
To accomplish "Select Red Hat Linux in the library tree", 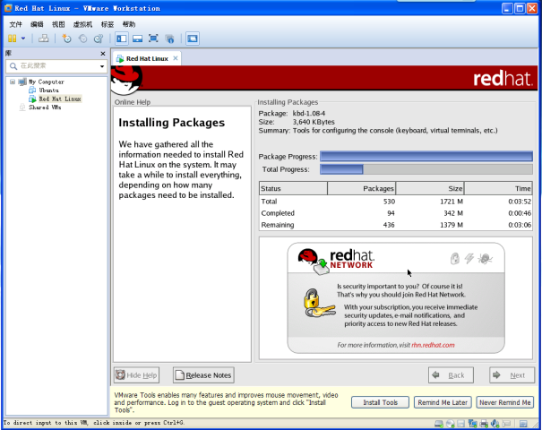I will (60, 99).
